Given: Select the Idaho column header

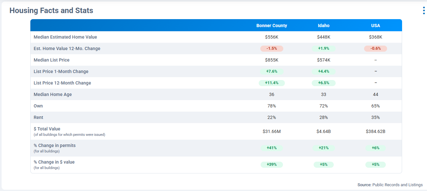Looking at the screenshot, I should (x=324, y=26).
